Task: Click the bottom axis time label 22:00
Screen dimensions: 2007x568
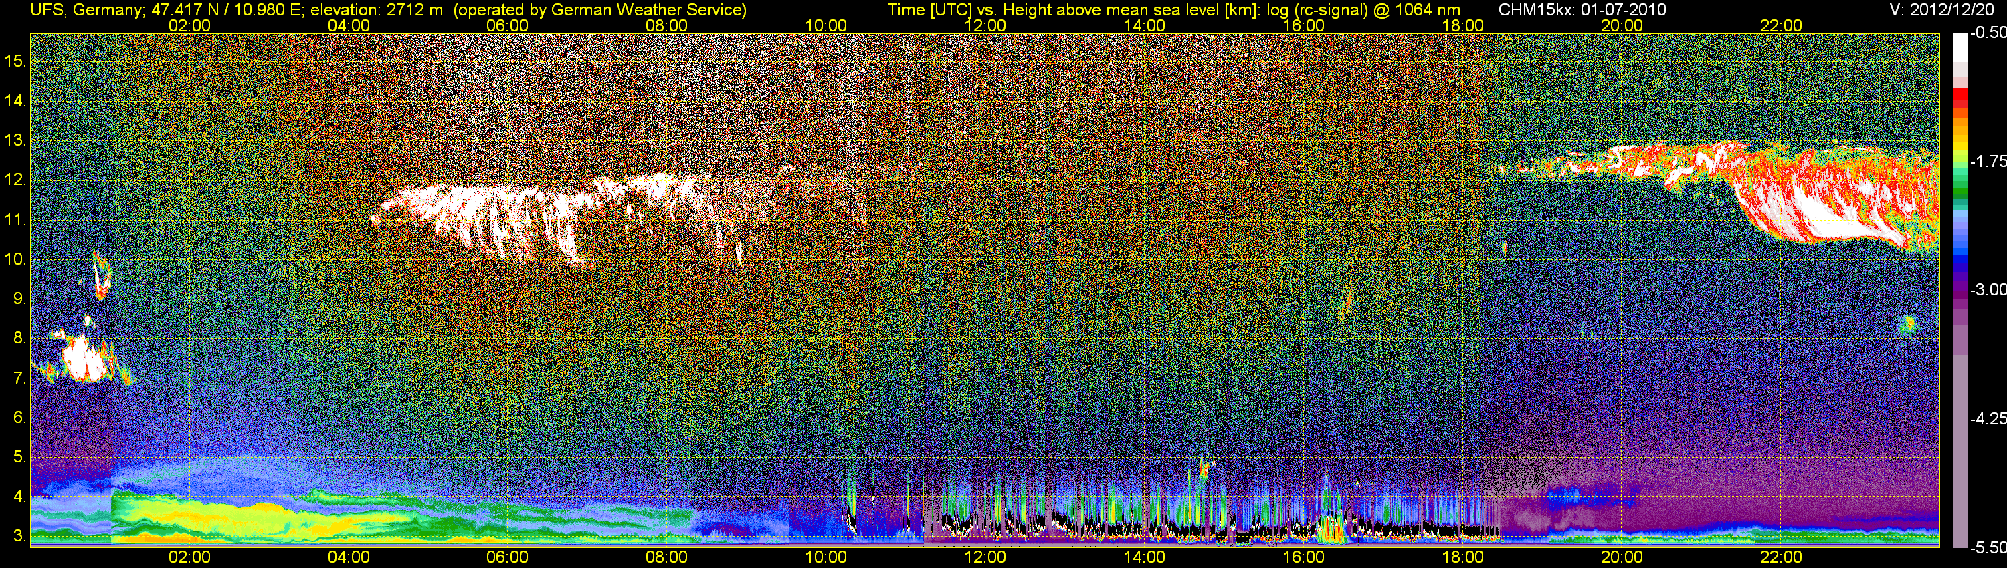Action: pos(1781,557)
